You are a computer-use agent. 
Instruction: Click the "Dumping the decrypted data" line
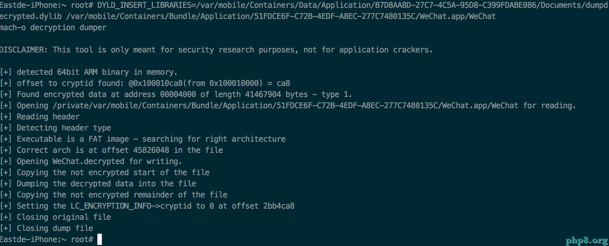coord(106,184)
